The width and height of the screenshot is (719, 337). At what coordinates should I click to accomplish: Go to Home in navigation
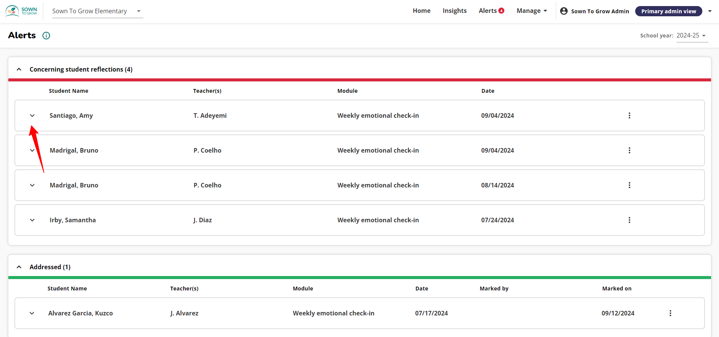(422, 11)
